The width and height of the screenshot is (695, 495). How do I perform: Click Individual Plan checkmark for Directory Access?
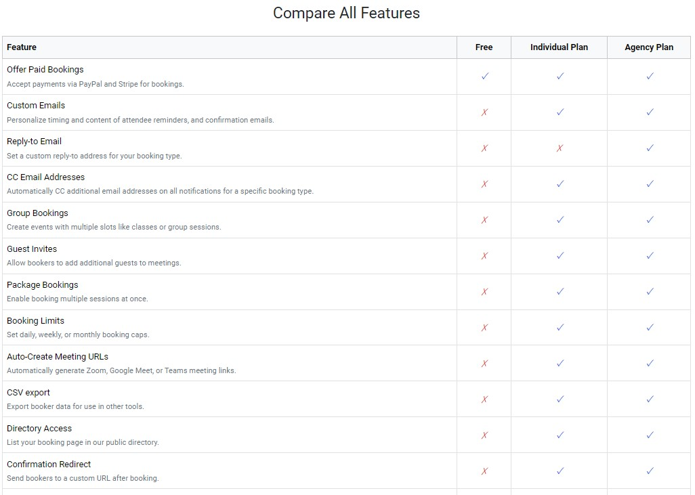click(x=560, y=435)
